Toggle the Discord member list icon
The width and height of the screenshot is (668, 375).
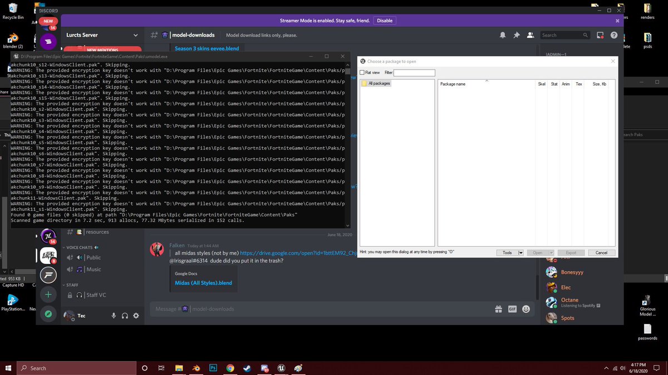(x=531, y=35)
